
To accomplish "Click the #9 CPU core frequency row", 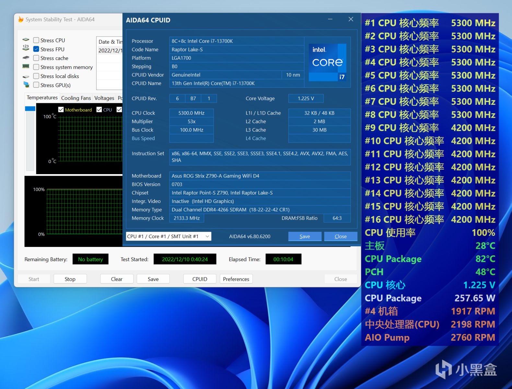I will pyautogui.click(x=430, y=128).
